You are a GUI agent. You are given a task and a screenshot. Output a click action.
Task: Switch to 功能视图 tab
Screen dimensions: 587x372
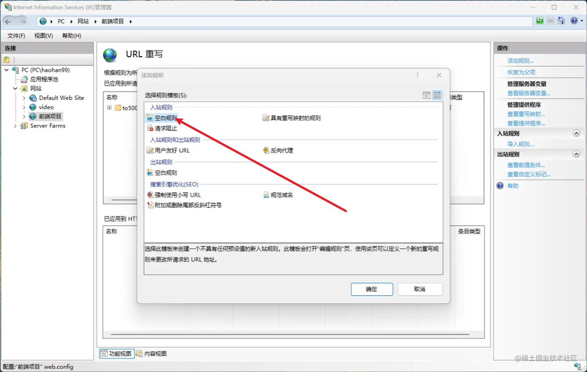[116, 353]
